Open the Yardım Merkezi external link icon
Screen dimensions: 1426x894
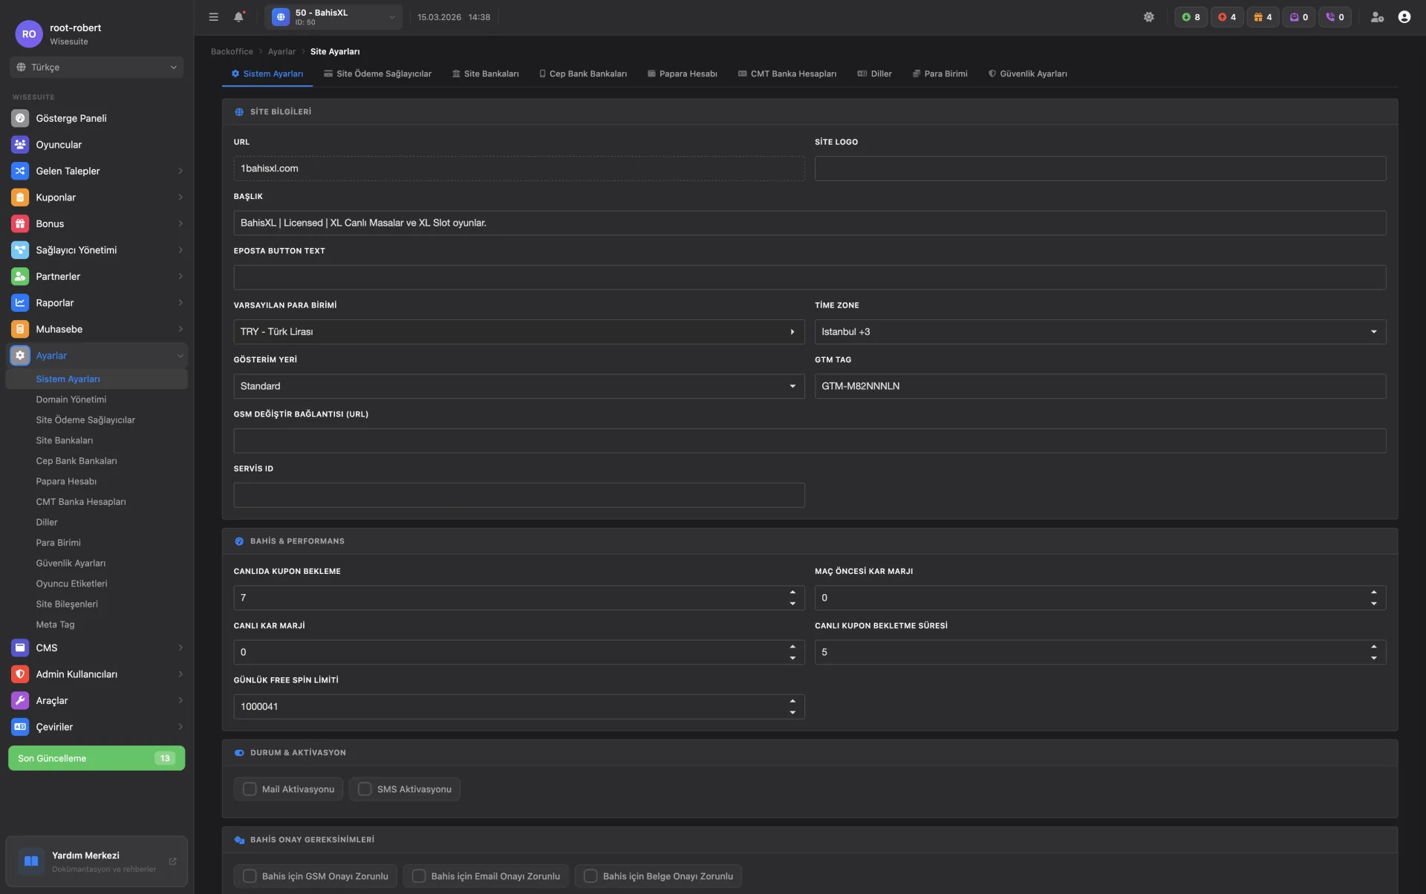click(172, 861)
